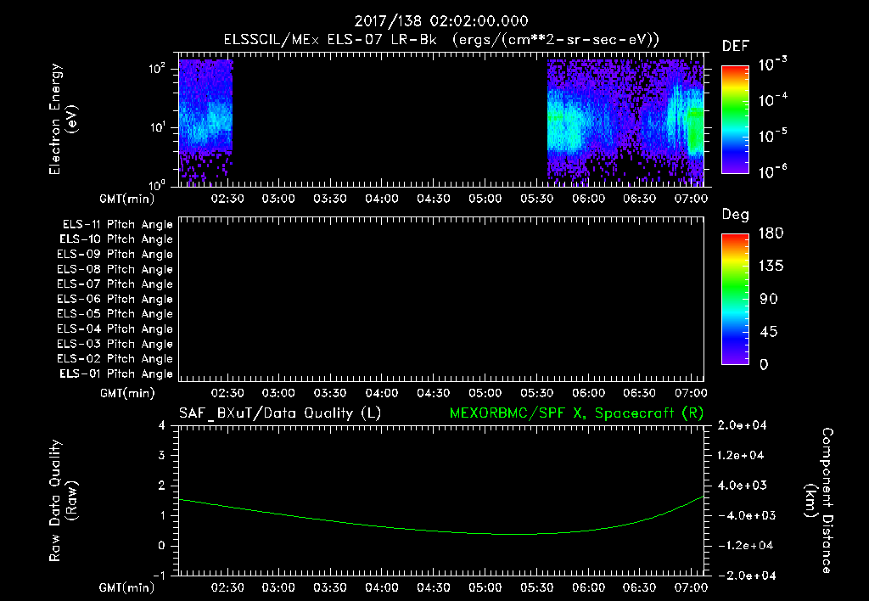This screenshot has height=601, width=869.
Task: Click the bright green spectrogram patch near 07:00
Action: point(695,132)
